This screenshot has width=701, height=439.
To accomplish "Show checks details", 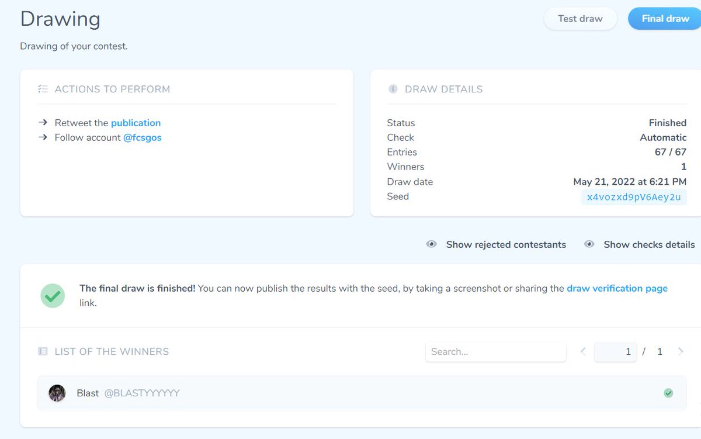I will (640, 244).
